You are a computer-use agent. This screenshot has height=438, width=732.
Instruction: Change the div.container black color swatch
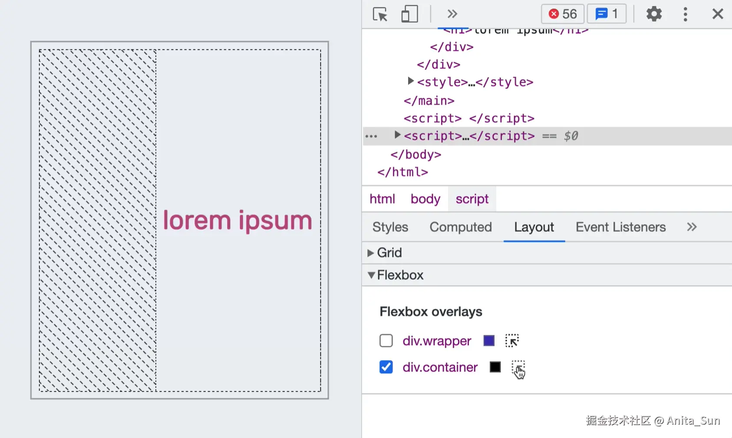[495, 367]
